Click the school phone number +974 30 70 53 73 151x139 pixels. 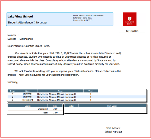point(86,20)
